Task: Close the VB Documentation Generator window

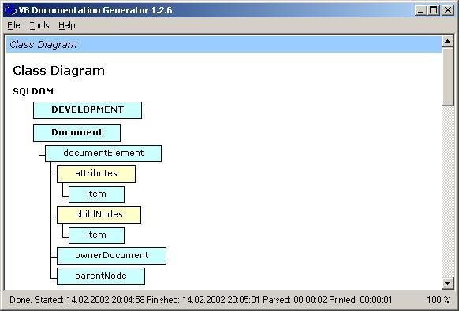Action: [x=448, y=10]
